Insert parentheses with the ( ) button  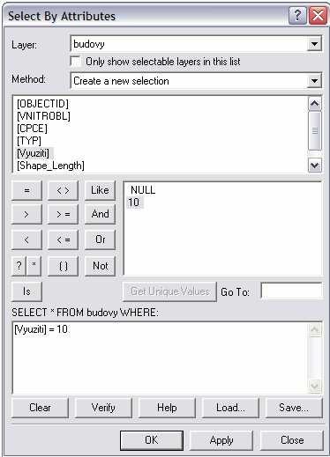[x=63, y=266]
